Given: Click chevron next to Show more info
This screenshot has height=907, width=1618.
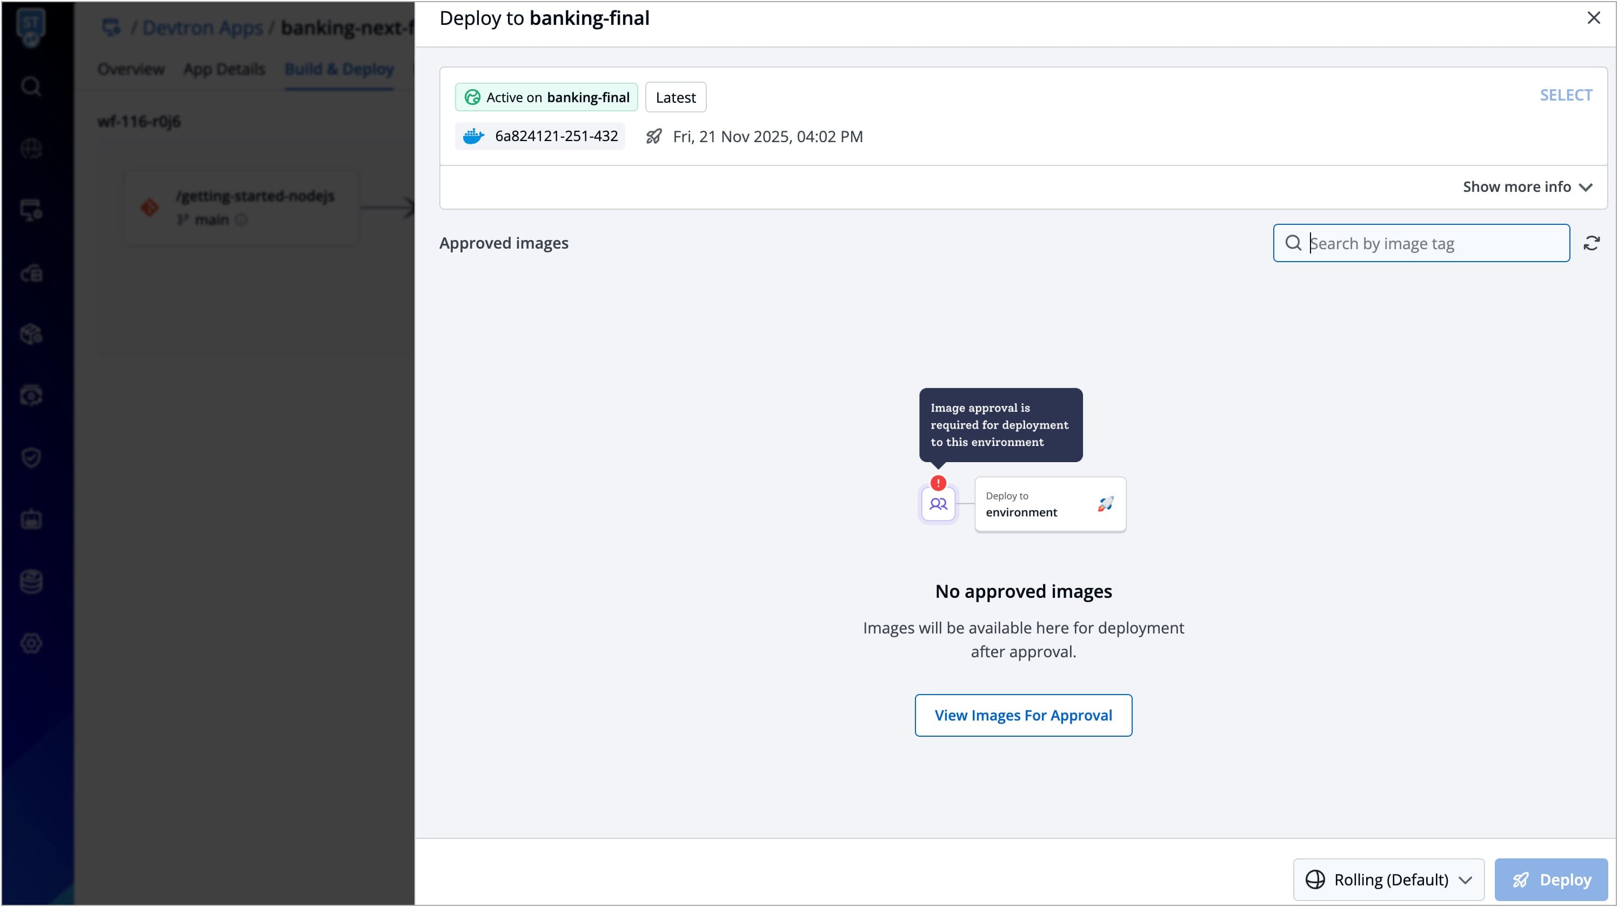Looking at the screenshot, I should pyautogui.click(x=1586, y=187).
